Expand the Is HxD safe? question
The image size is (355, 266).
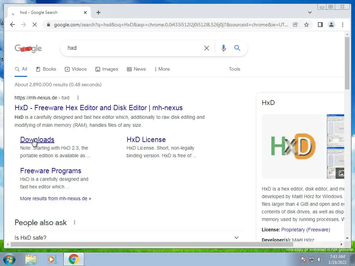tap(128, 238)
